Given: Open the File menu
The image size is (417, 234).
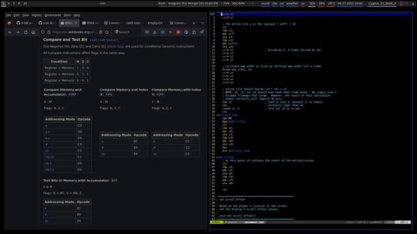Looking at the screenshot, I should pos(8,16).
